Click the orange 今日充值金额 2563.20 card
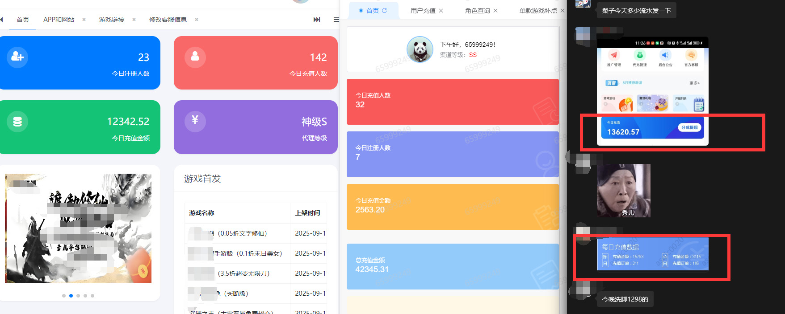This screenshot has width=785, height=314. [x=453, y=207]
